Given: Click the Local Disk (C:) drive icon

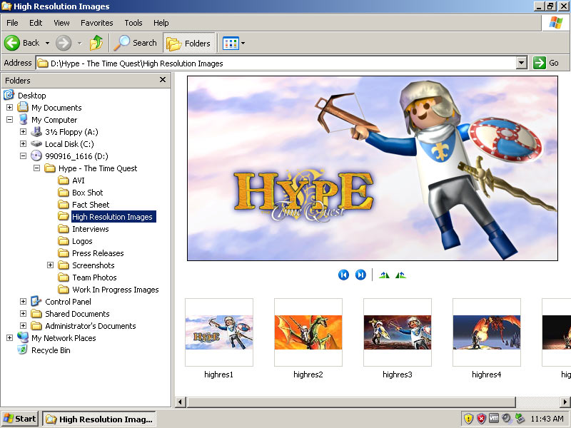Looking at the screenshot, I should 36,144.
